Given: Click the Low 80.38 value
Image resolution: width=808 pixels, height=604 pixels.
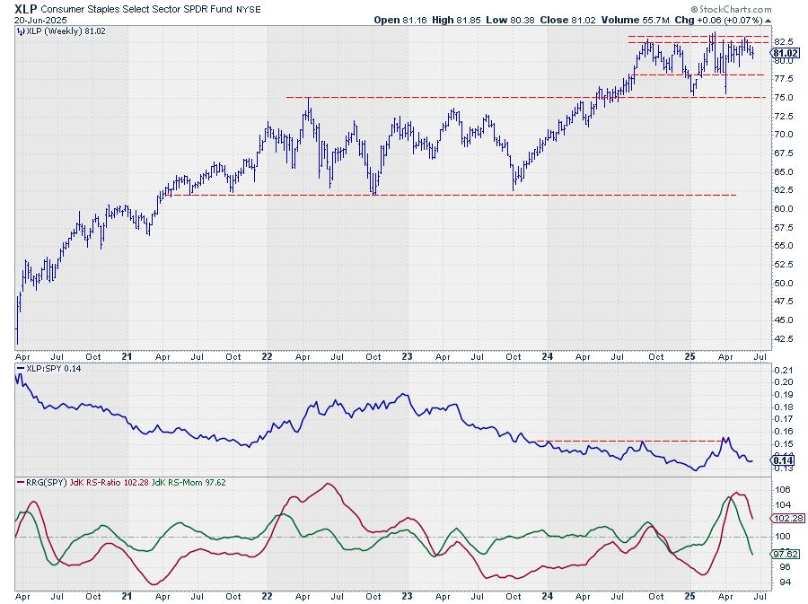Looking at the screenshot, I should [510, 20].
